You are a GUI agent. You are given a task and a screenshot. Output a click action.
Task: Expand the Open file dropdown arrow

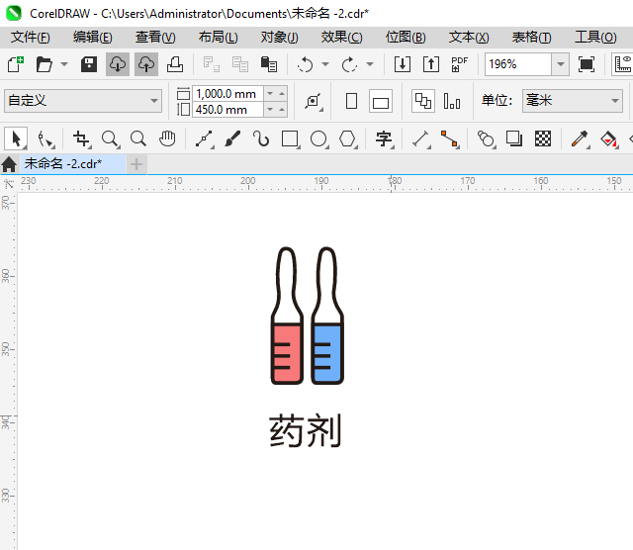pos(64,64)
